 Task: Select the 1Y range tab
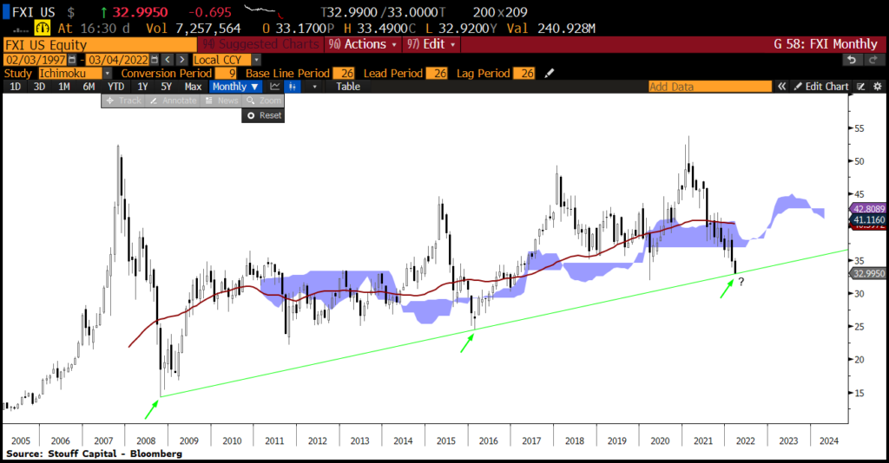[142, 87]
